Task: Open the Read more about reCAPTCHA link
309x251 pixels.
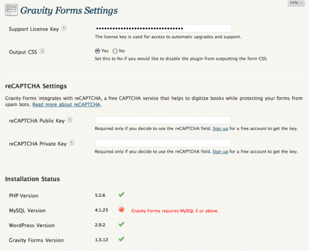Action: pos(66,104)
